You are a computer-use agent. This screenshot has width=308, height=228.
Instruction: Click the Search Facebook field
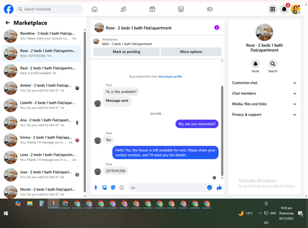[49, 9]
